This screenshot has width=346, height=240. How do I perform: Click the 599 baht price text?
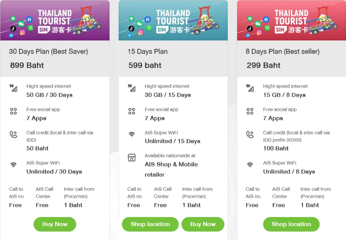point(145,65)
